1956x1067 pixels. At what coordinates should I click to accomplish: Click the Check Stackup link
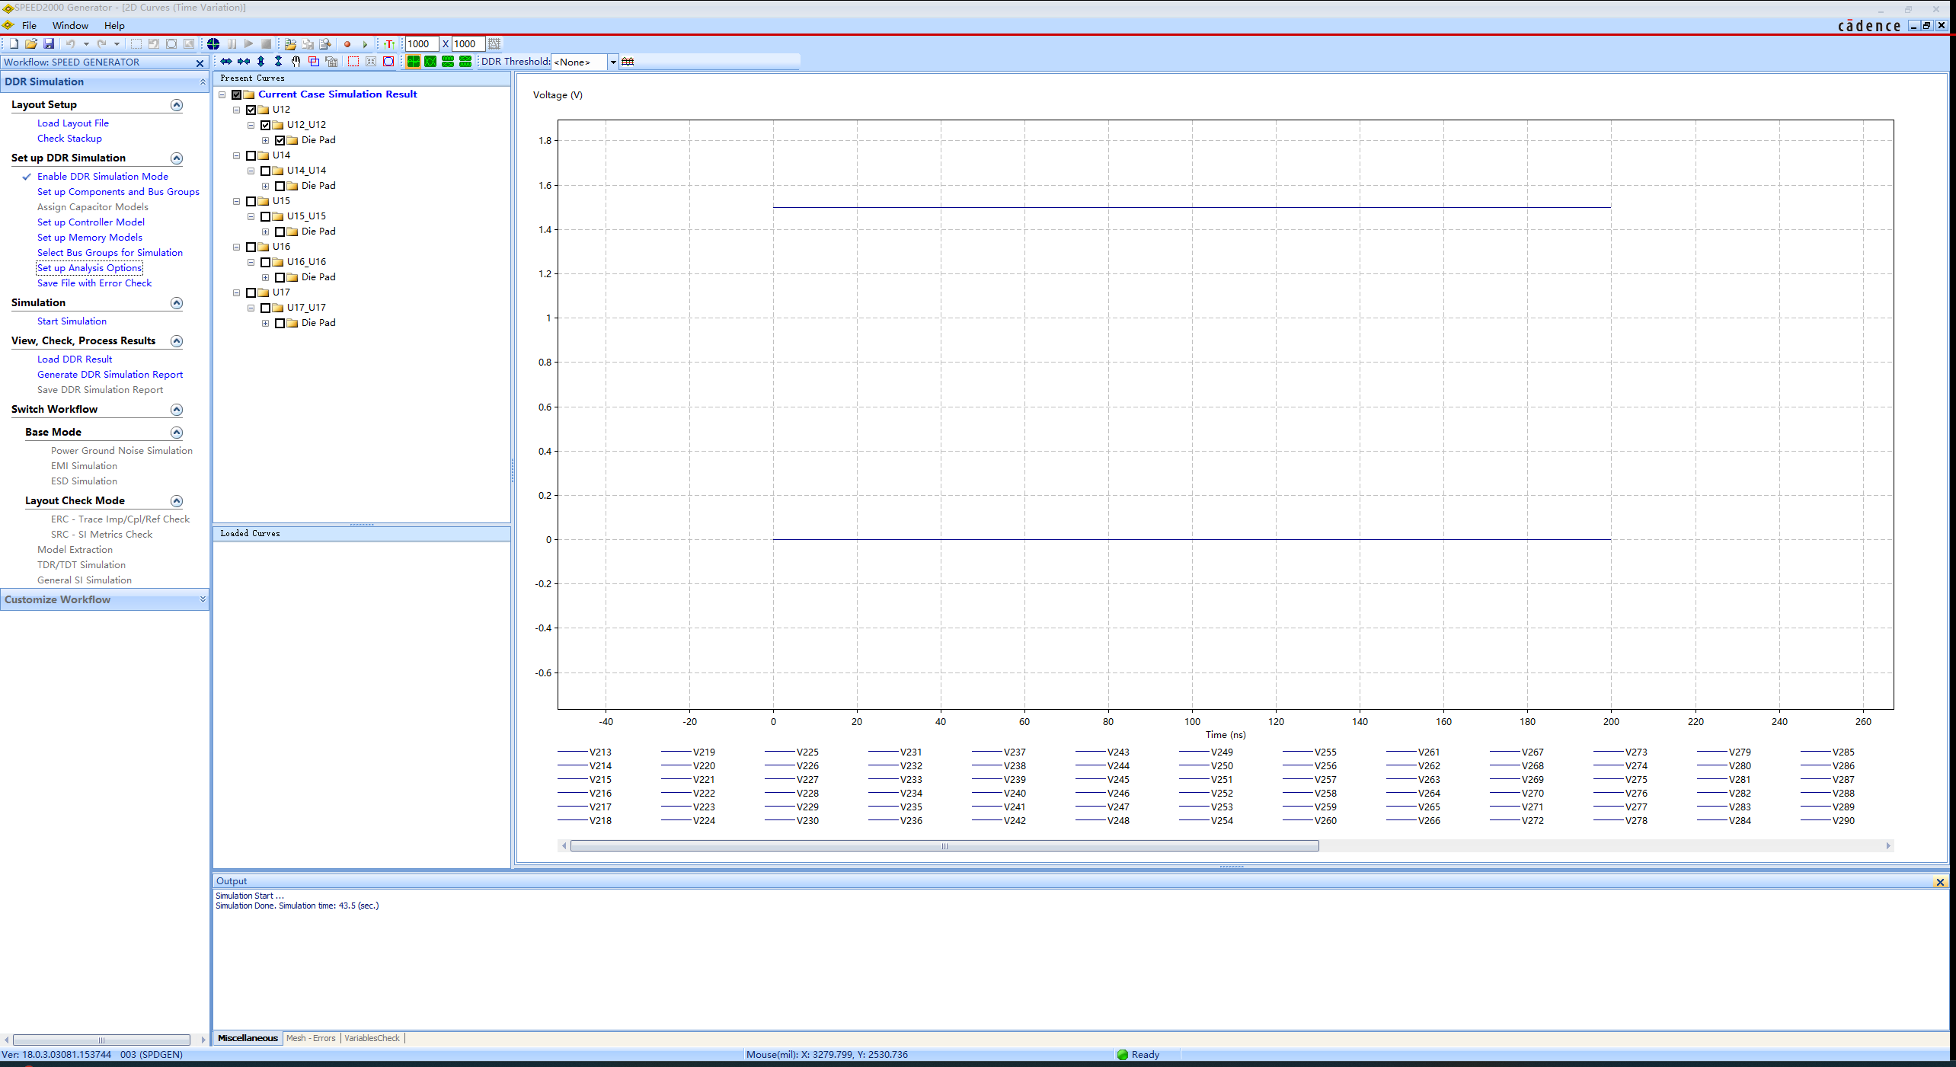[x=69, y=139]
